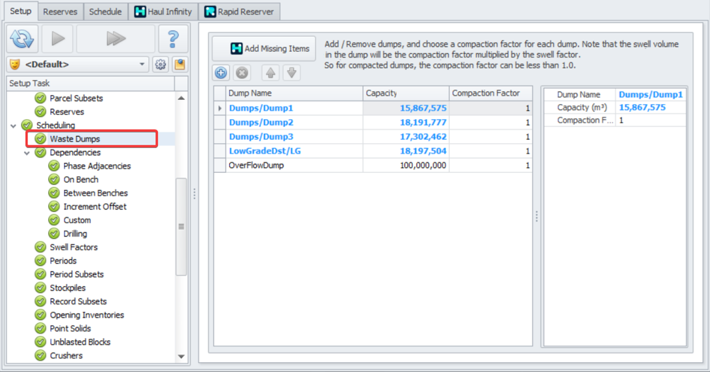This screenshot has width=710, height=372.
Task: Switch to the Setup tab
Action: [x=21, y=11]
